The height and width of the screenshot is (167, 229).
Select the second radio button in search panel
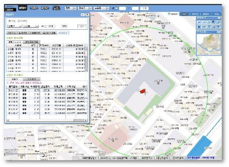click(19, 21)
